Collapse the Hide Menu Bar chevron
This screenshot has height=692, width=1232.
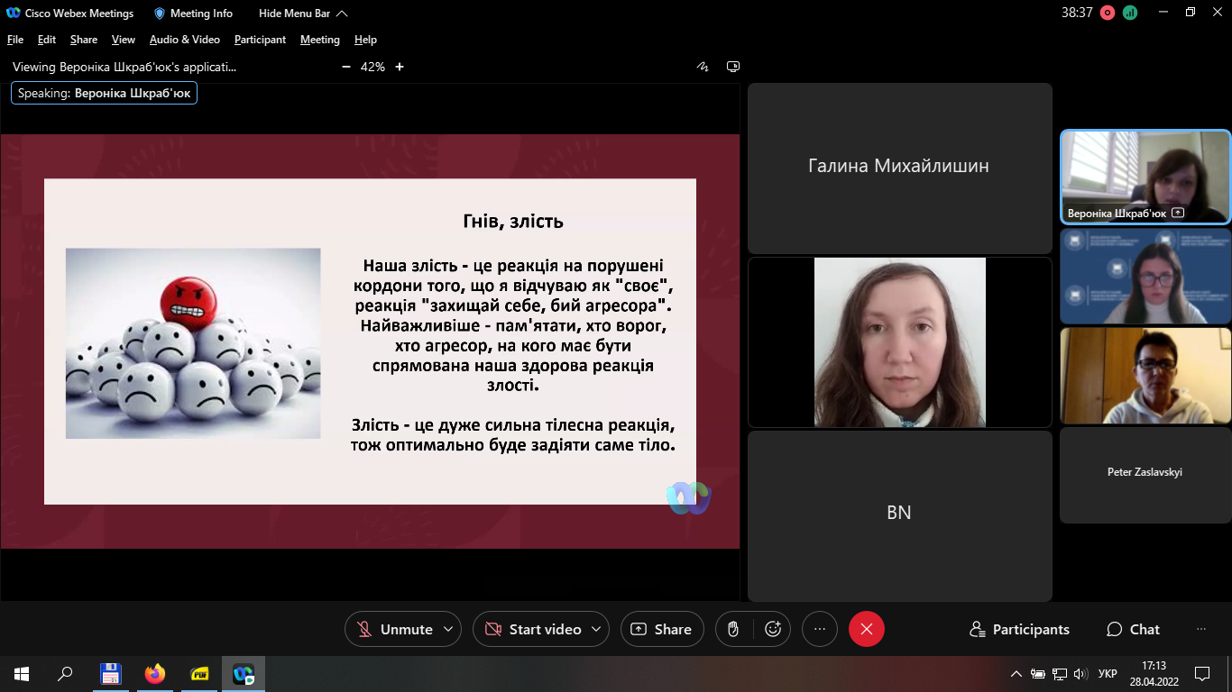341,14
